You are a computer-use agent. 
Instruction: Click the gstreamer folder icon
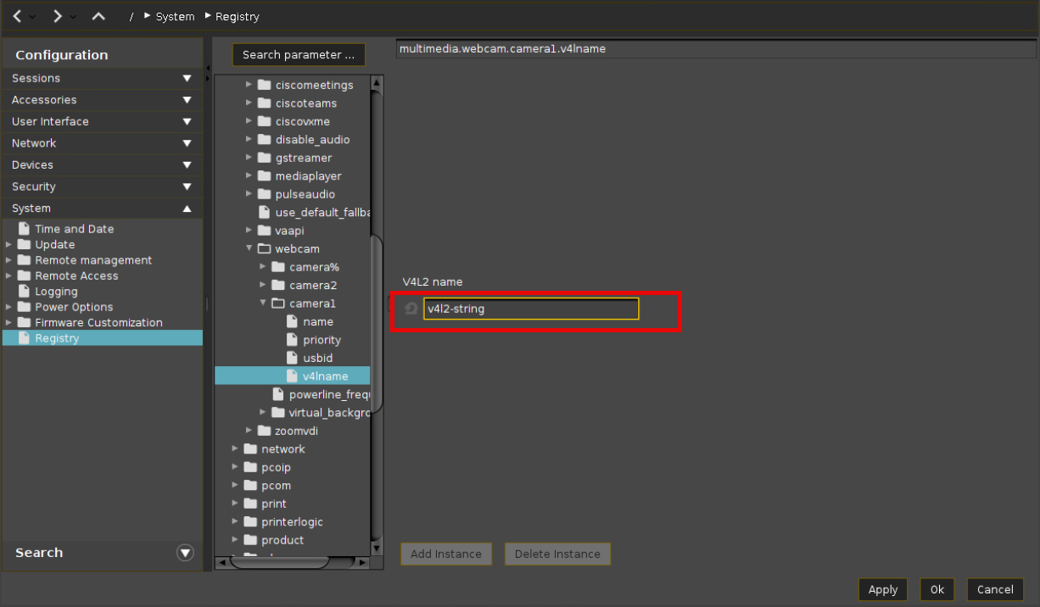click(x=264, y=158)
